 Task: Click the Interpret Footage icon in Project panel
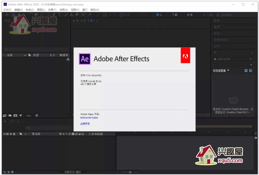[x=5, y=115]
